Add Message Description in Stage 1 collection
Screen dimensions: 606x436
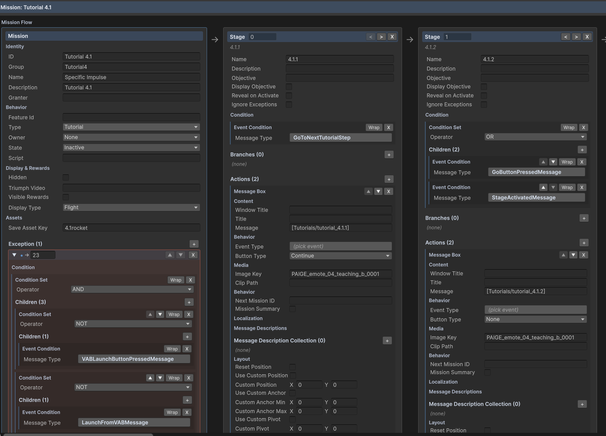coord(582,404)
